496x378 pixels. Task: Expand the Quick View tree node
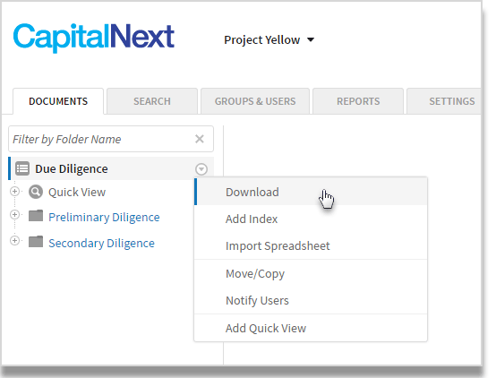point(14,191)
